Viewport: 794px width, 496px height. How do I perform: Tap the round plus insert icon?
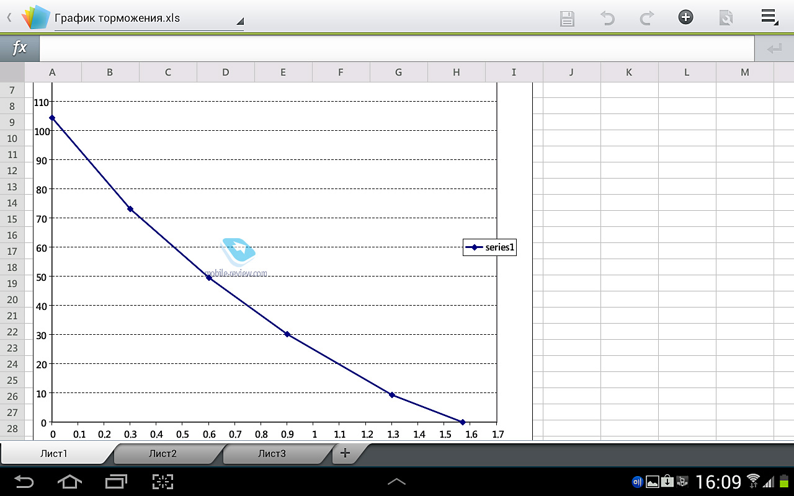tap(685, 17)
